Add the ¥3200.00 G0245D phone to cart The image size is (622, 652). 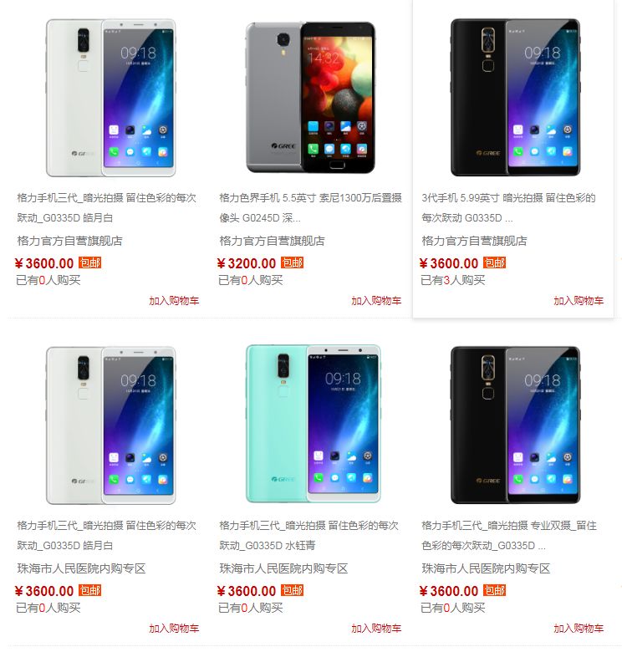[376, 301]
